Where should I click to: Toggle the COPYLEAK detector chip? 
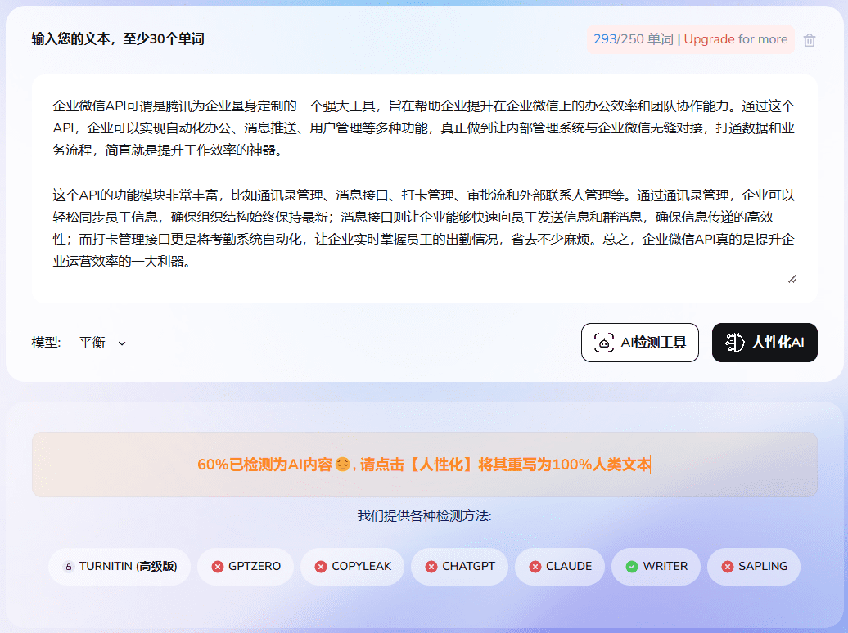coord(352,567)
